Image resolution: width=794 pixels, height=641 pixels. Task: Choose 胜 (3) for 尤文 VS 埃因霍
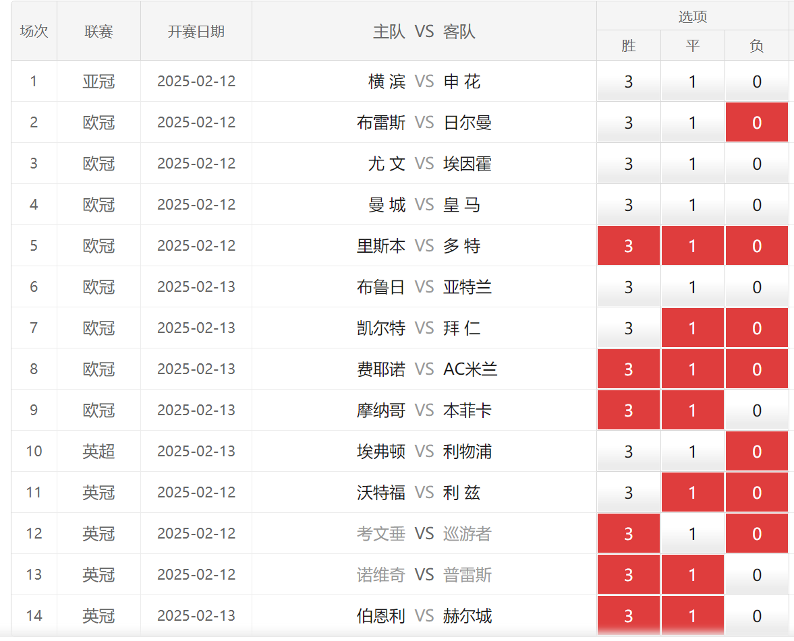pos(629,163)
